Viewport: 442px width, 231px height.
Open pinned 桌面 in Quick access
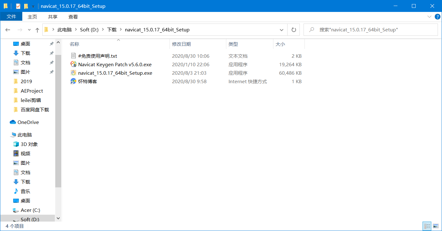25,44
